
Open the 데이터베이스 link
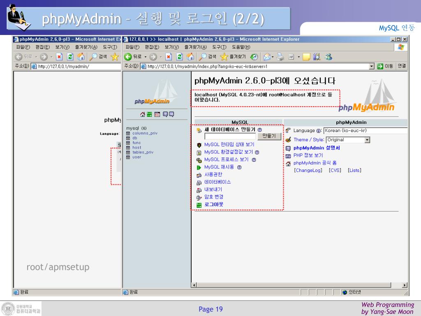coord(217,182)
